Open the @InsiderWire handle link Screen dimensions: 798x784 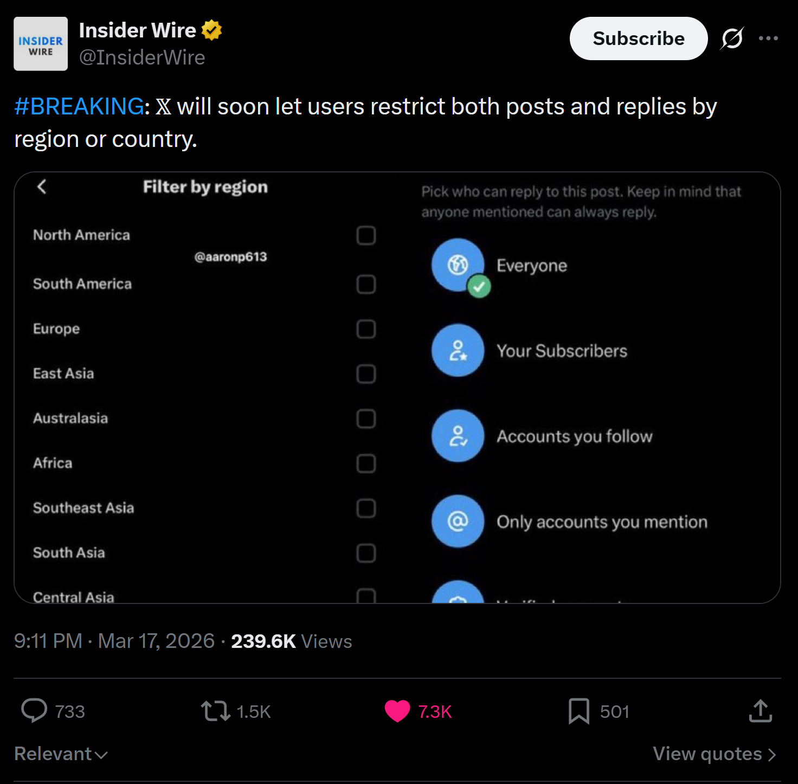tap(142, 57)
